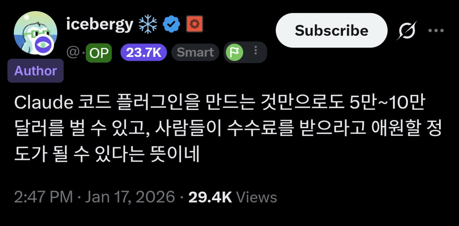
Task: Open the icebergy display name link
Action: pos(100,25)
